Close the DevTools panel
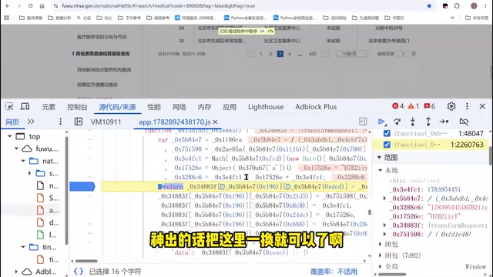 click(x=482, y=106)
